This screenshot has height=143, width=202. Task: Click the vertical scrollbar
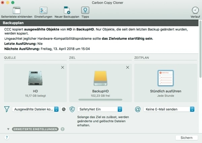(x=200, y=49)
